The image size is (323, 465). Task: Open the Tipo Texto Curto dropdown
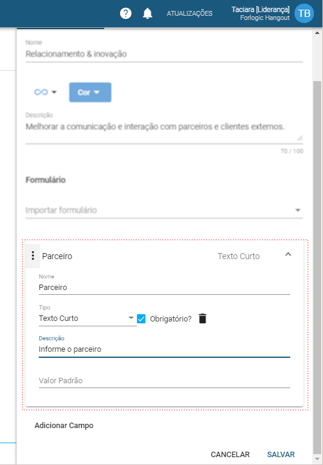tap(88, 318)
